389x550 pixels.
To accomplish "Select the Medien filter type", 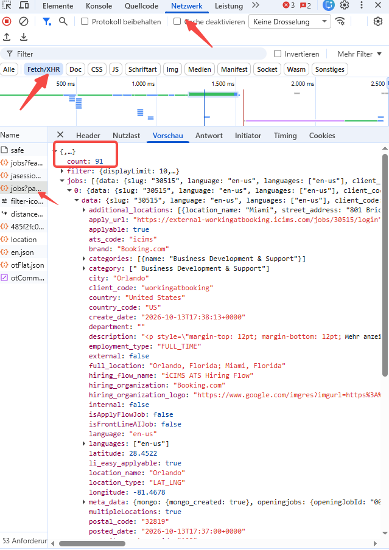I will [x=200, y=69].
